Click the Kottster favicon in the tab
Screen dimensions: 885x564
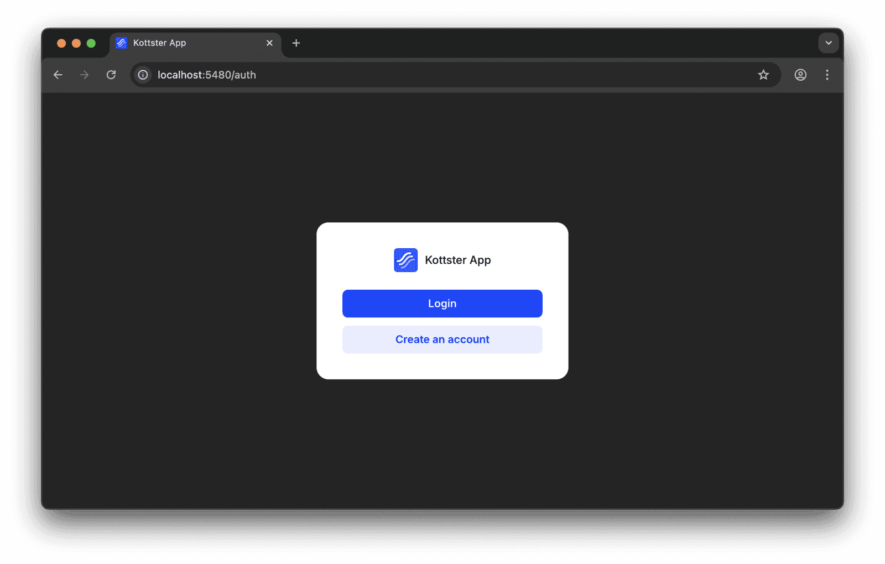click(122, 43)
